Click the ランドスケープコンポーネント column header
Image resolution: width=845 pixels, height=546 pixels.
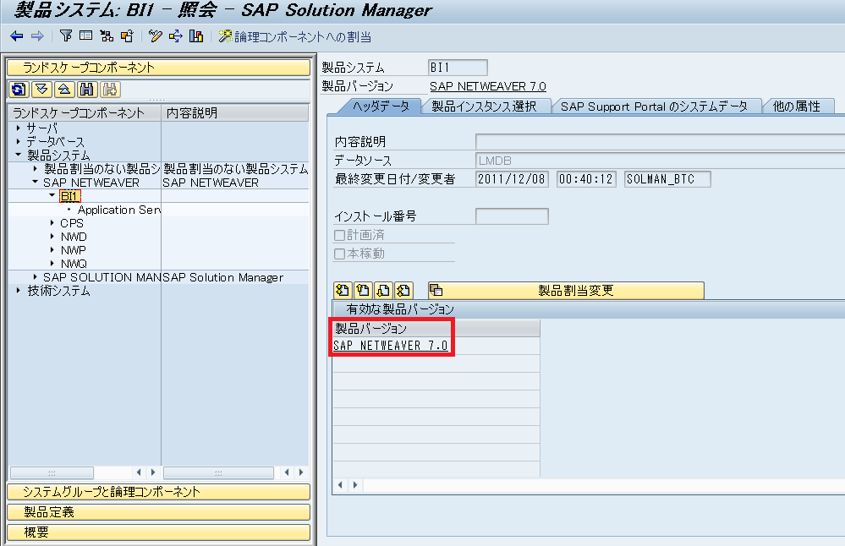85,113
